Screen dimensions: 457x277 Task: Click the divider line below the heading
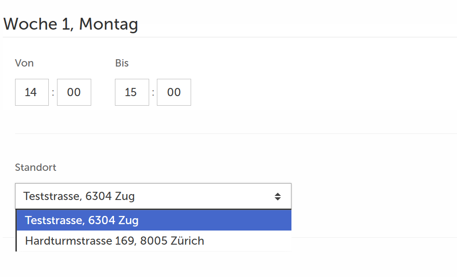coord(228,37)
